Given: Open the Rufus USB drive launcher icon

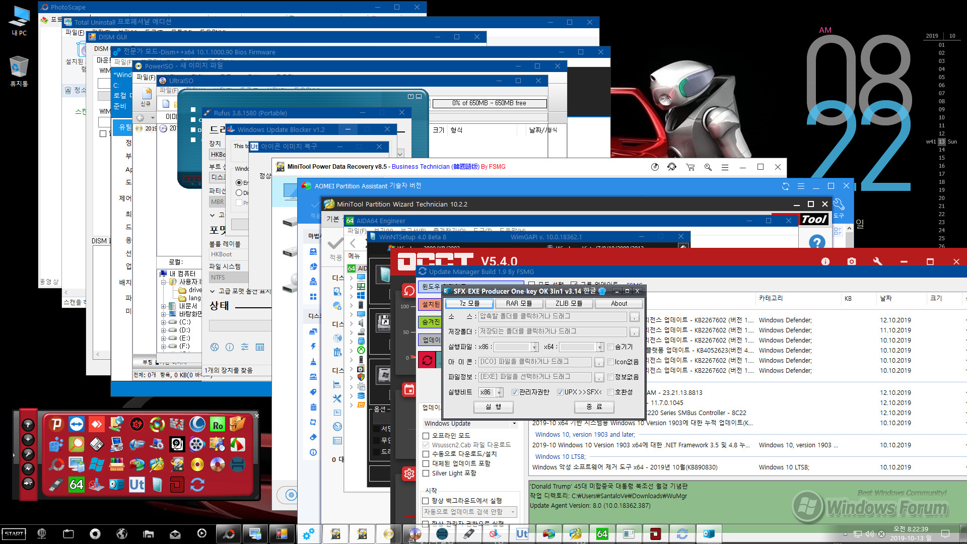Looking at the screenshot, I should [56, 485].
